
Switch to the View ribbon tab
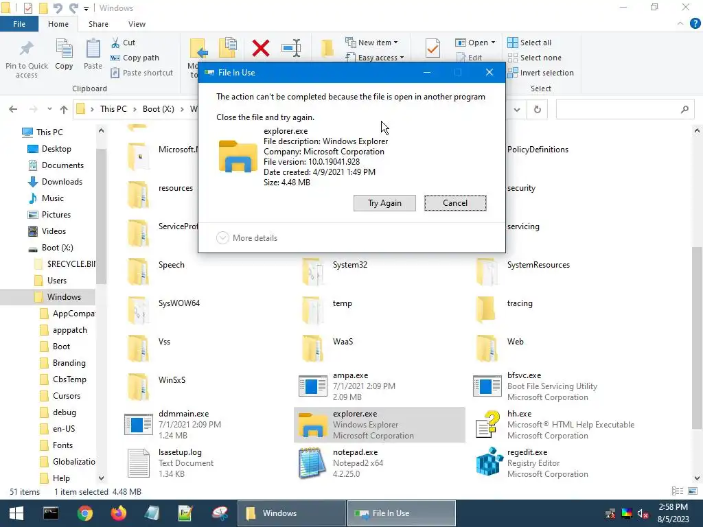[x=137, y=24]
